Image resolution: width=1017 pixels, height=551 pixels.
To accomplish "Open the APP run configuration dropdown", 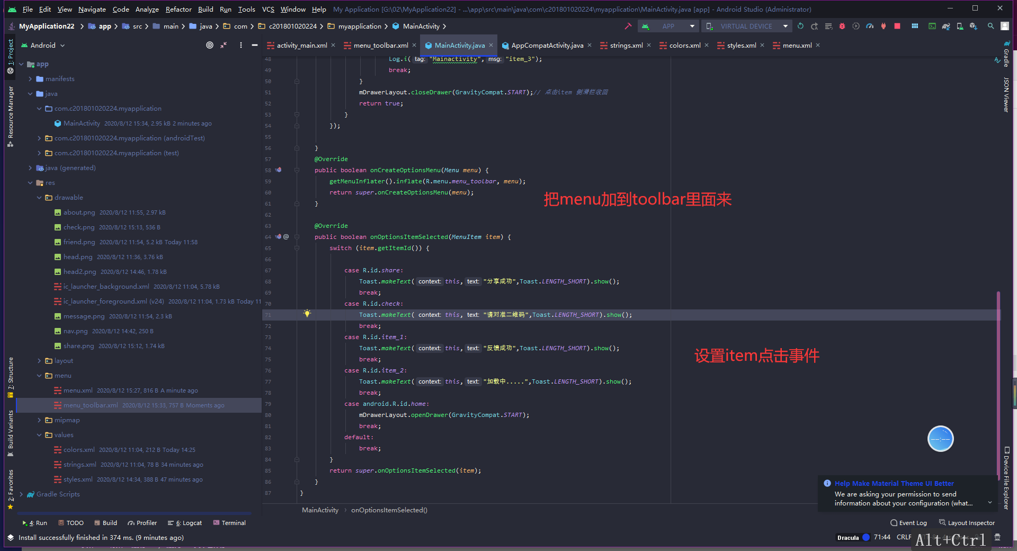I will pos(668,26).
